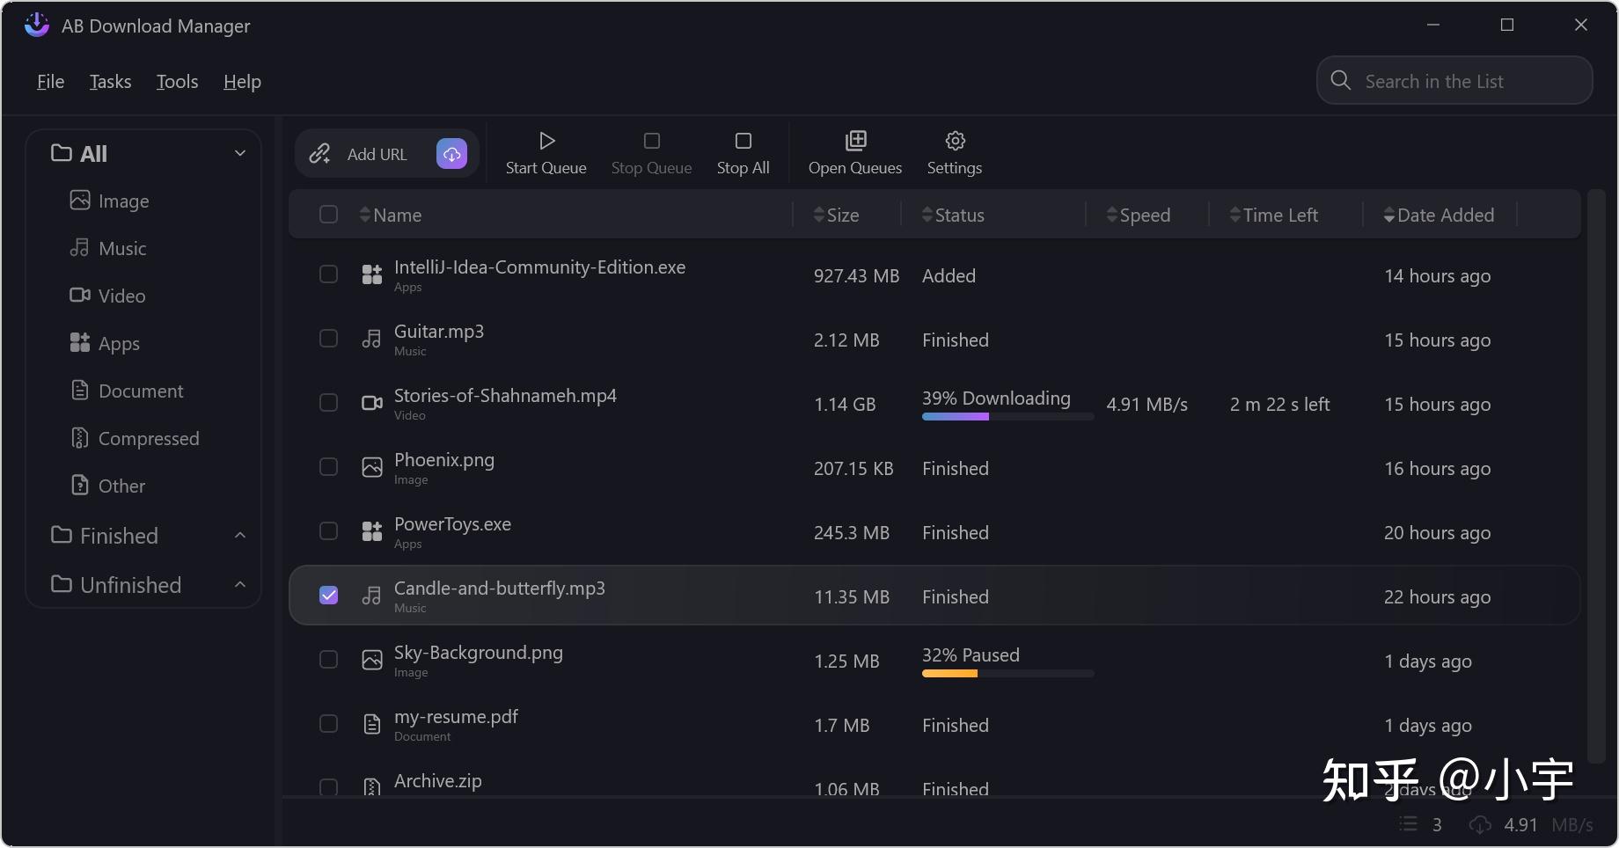Click the Start Queue play icon
1619x848 pixels.
tap(546, 141)
